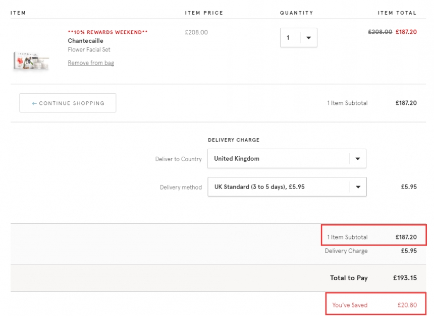Click the arrow next to UK Standard delivery

(x=358, y=186)
